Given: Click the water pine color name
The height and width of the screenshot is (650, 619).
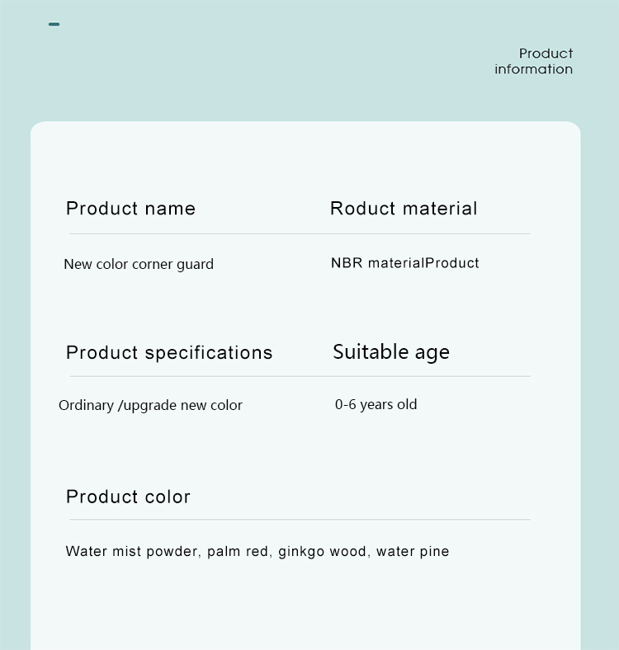Looking at the screenshot, I should (413, 552).
